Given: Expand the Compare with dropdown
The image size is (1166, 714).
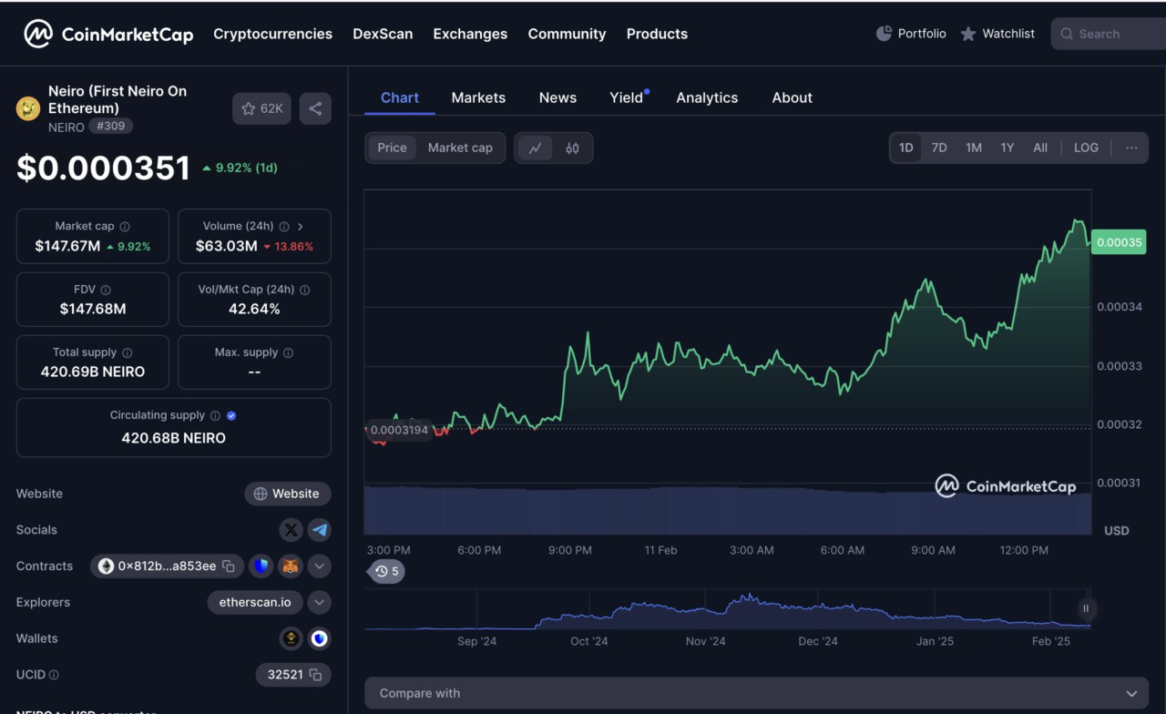Looking at the screenshot, I should coord(756,693).
